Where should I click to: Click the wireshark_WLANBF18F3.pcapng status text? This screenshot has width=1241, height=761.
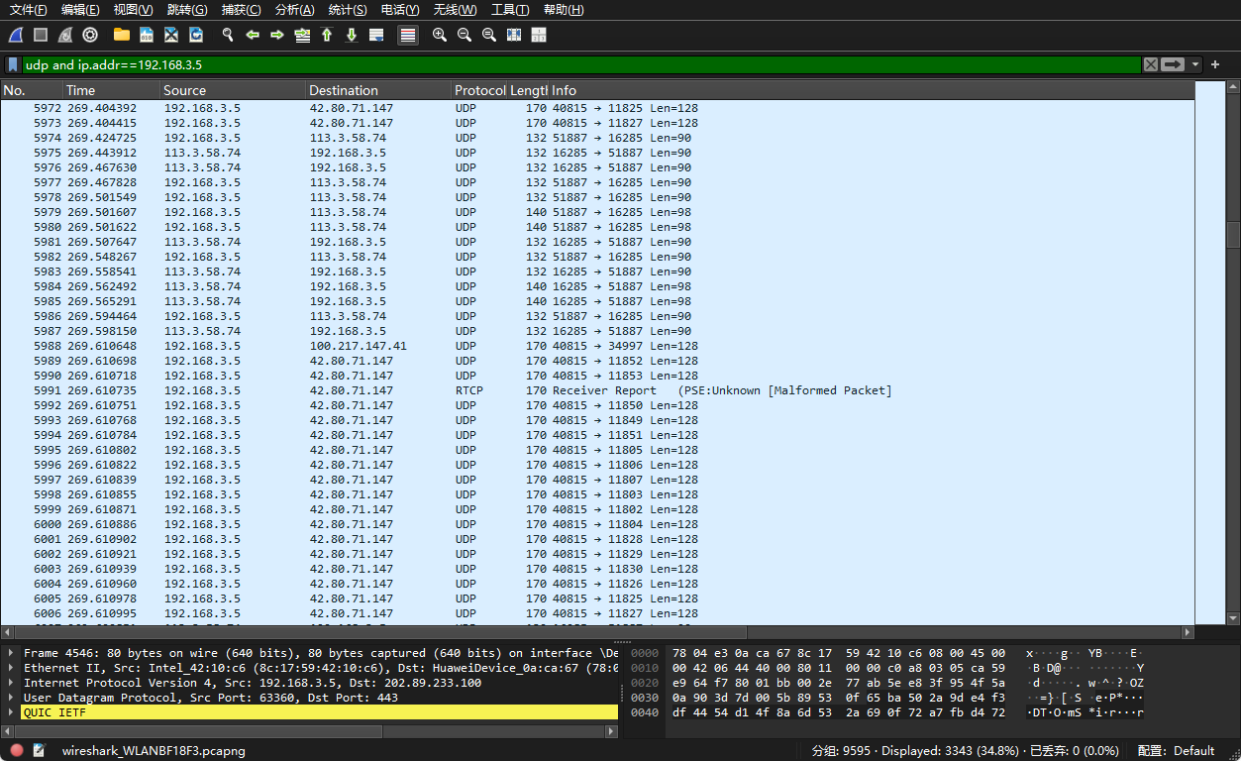[154, 751]
